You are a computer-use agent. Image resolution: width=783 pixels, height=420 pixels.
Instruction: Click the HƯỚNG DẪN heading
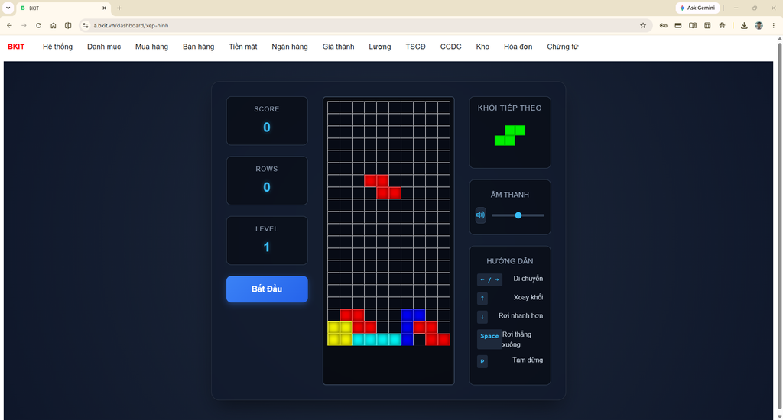(x=510, y=261)
